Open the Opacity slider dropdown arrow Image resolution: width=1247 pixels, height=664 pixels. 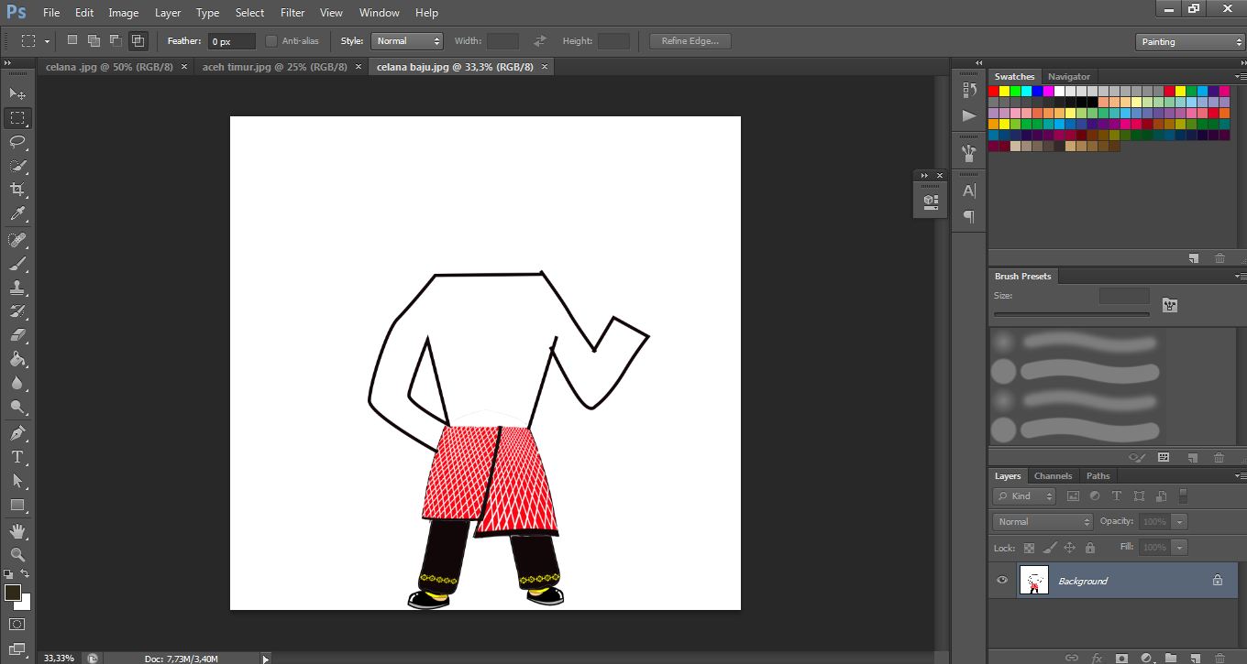(1179, 522)
